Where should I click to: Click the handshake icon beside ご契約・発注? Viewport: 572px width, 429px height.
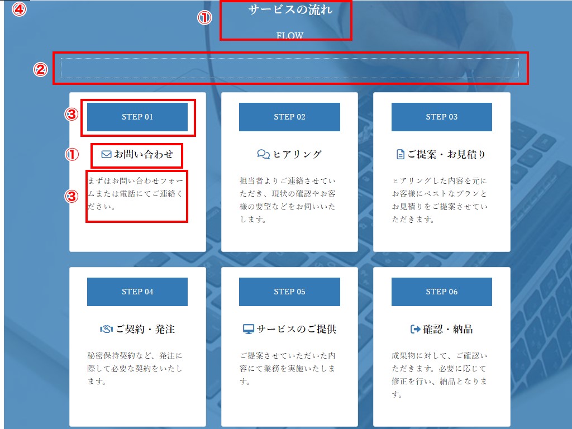pyautogui.click(x=106, y=330)
